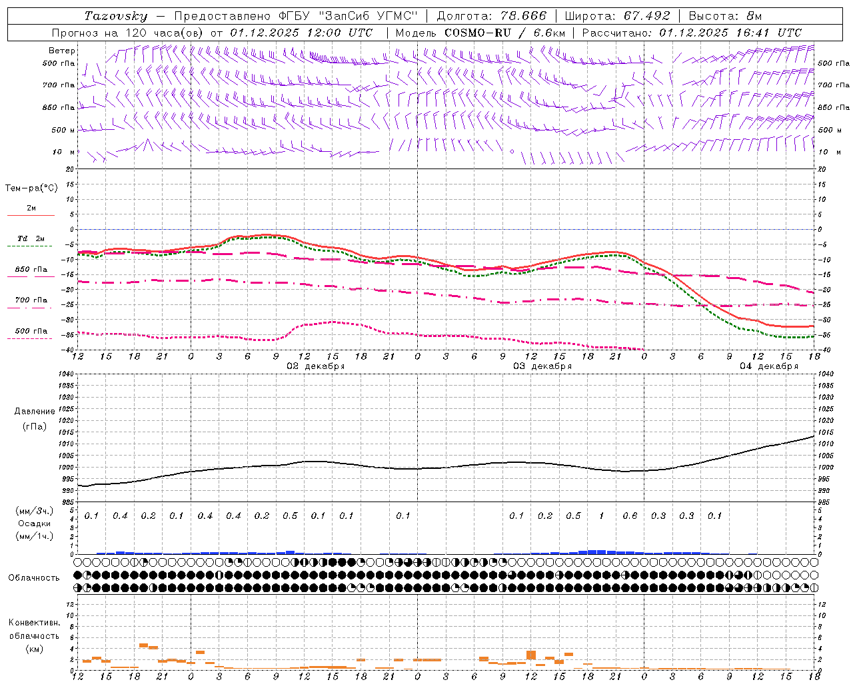853x682 pixels.
Task: Click the text Прогноз на 120 часа(ов)
Action: [127, 33]
